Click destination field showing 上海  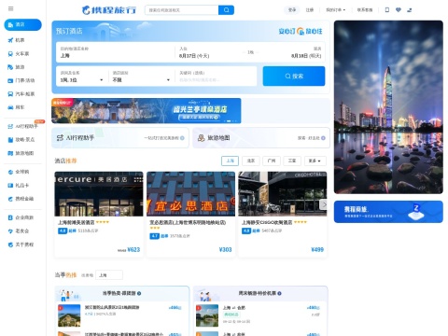pos(116,52)
